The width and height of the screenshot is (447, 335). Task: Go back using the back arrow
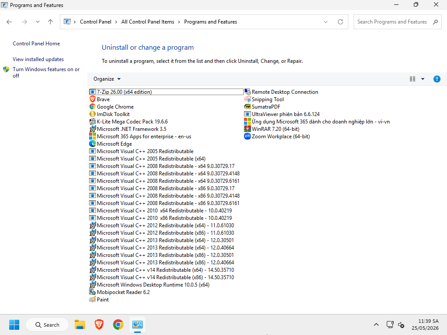tap(9, 22)
